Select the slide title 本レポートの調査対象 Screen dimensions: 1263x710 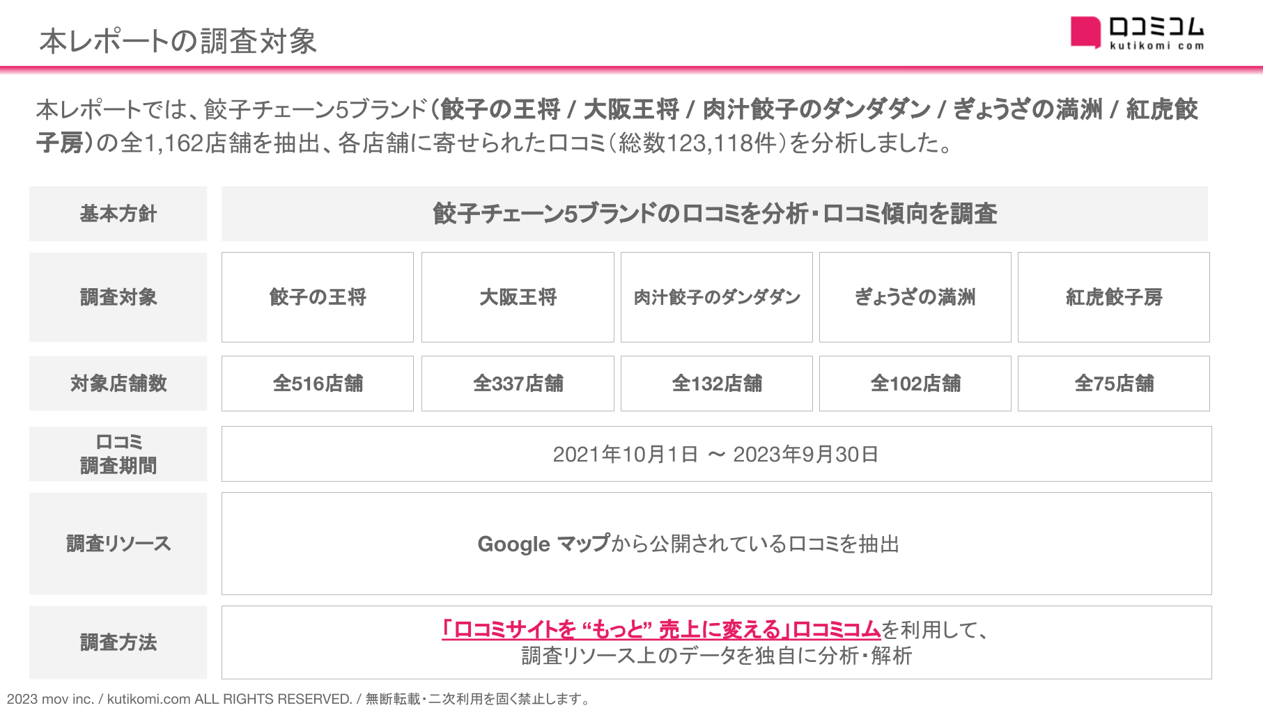pyautogui.click(x=178, y=41)
